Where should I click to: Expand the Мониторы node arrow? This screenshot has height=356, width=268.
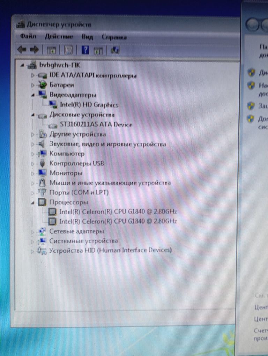coord(33,173)
